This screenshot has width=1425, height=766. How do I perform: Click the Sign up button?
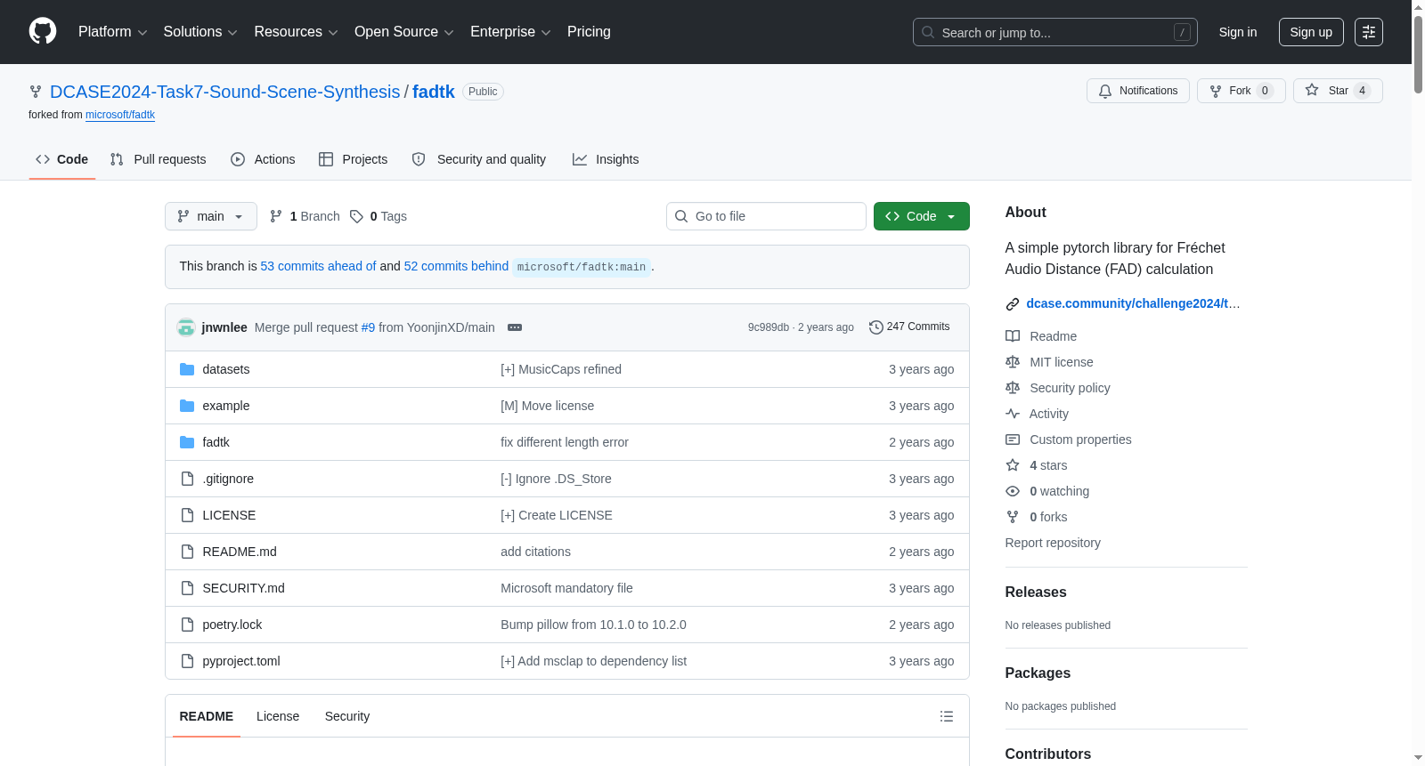(1311, 32)
